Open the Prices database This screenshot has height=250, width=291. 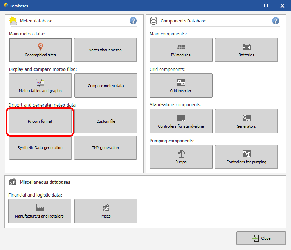tap(106, 211)
